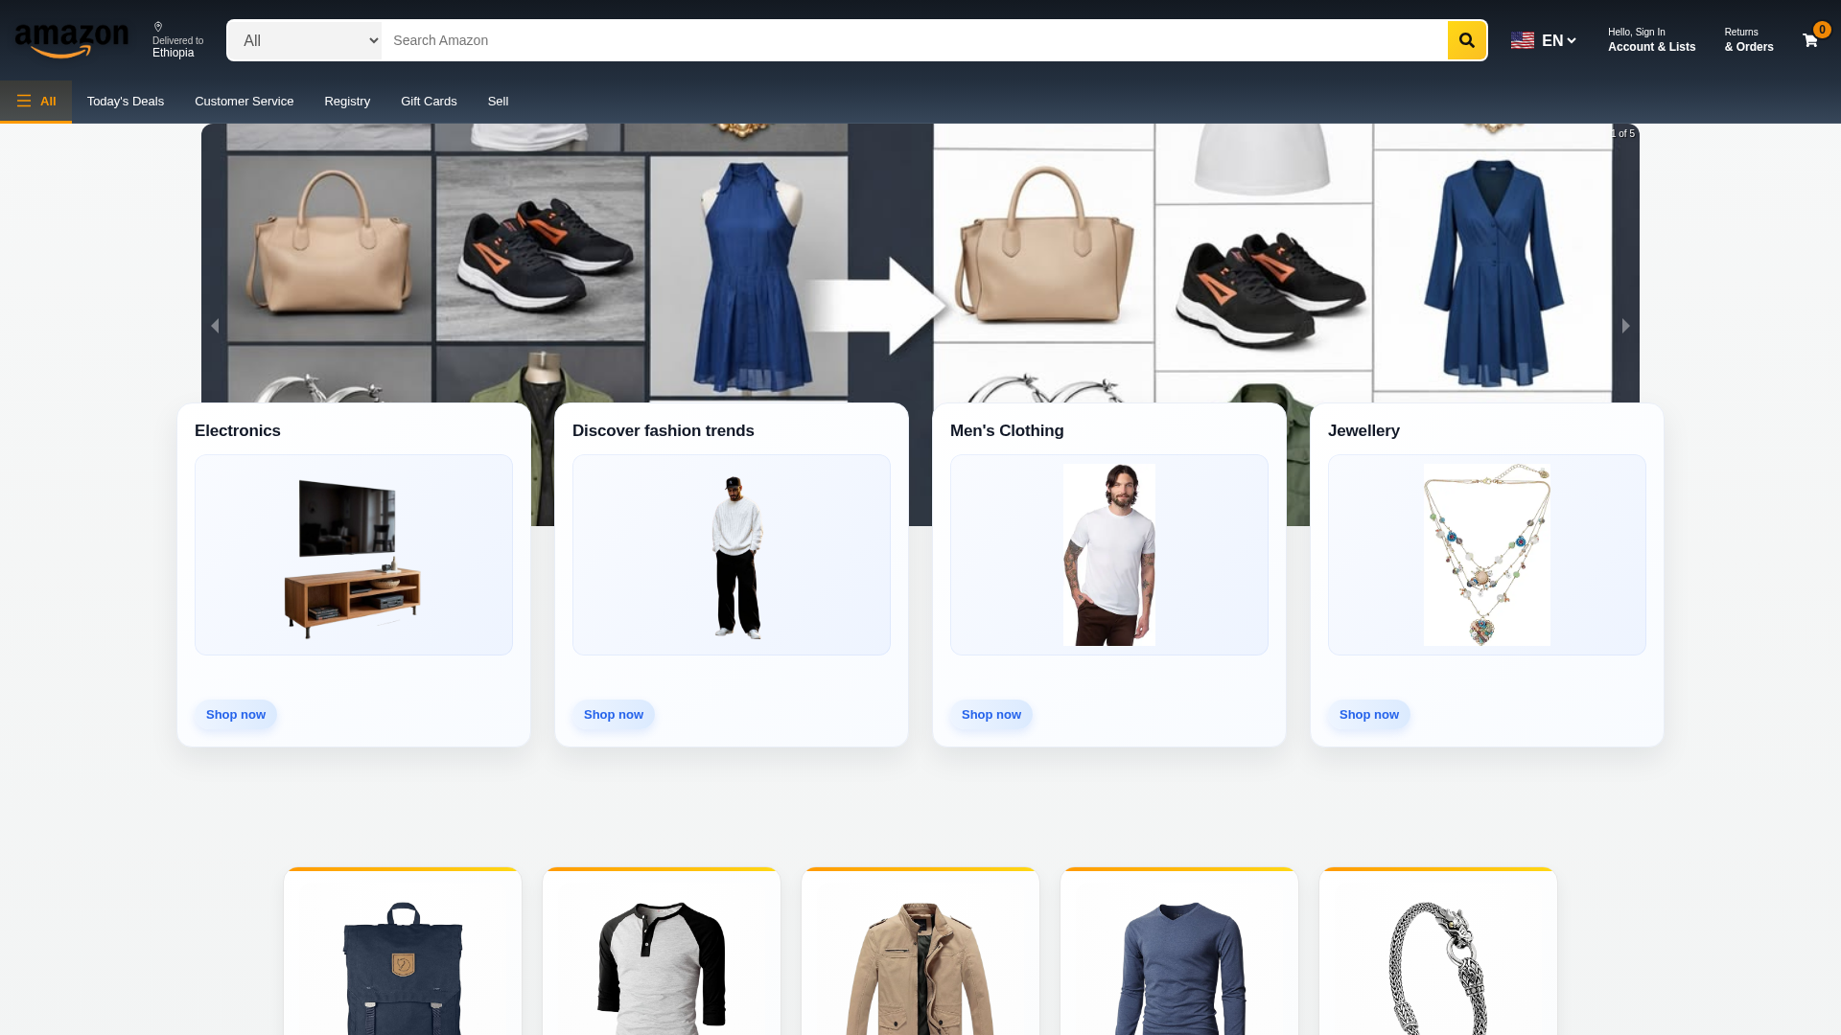Open Sell in navigation bar
Screen dimensions: 1841x1035
498,101
